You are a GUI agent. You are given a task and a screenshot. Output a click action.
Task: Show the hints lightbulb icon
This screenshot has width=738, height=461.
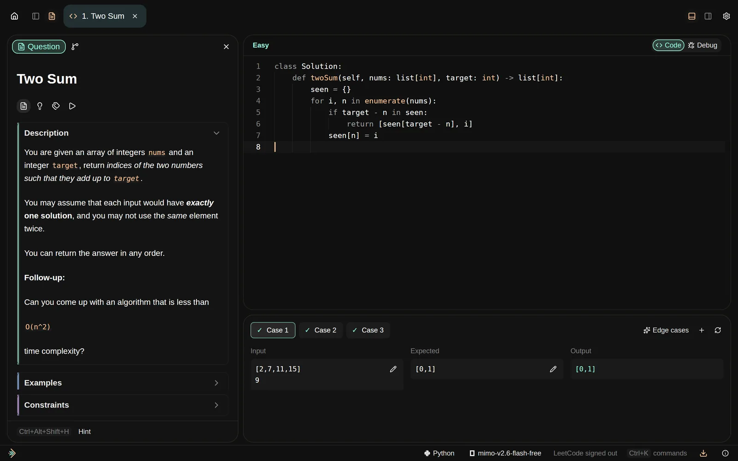pyautogui.click(x=40, y=106)
